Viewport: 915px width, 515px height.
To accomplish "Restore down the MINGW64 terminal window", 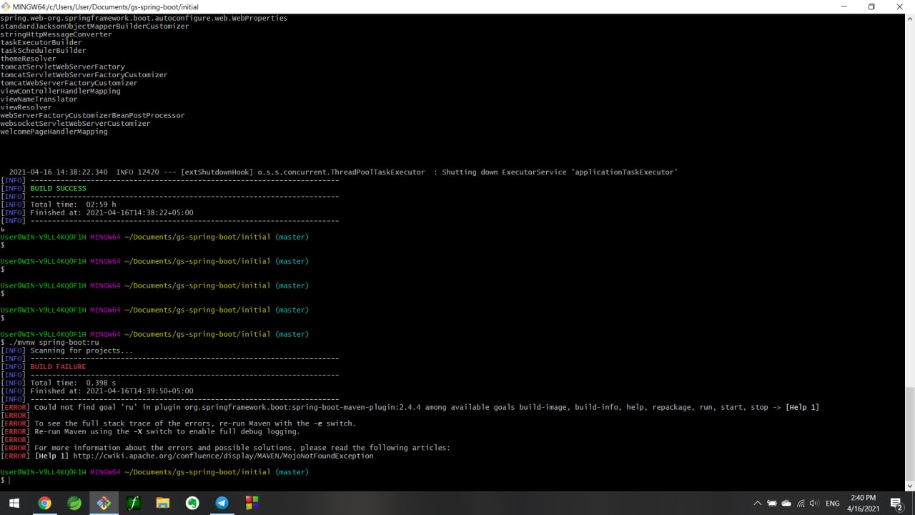I will [871, 6].
